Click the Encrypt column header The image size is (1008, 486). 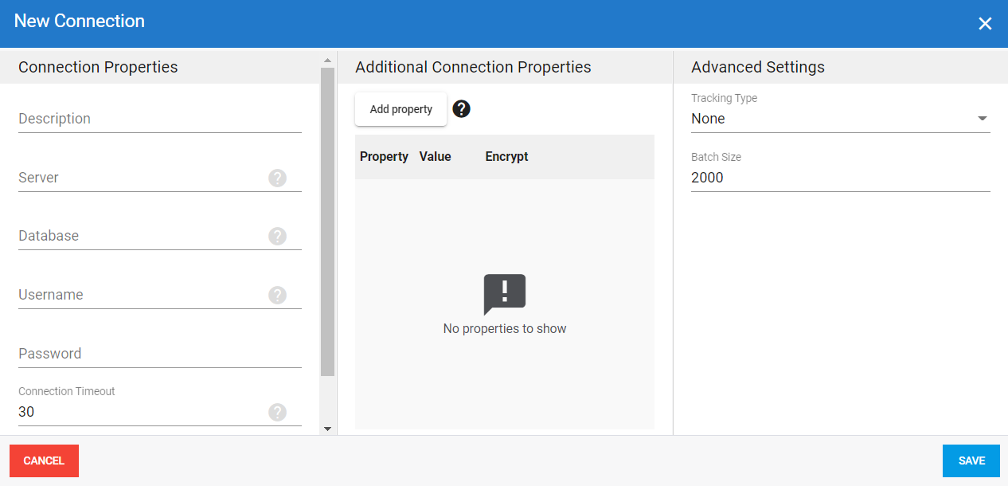[506, 157]
